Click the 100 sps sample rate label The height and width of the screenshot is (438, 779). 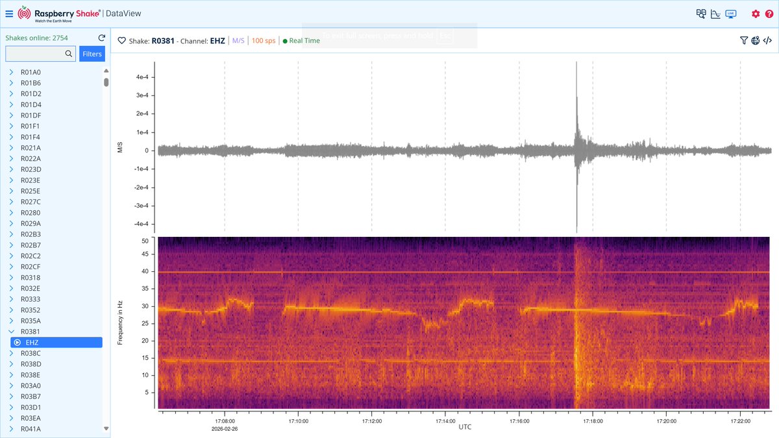263,40
